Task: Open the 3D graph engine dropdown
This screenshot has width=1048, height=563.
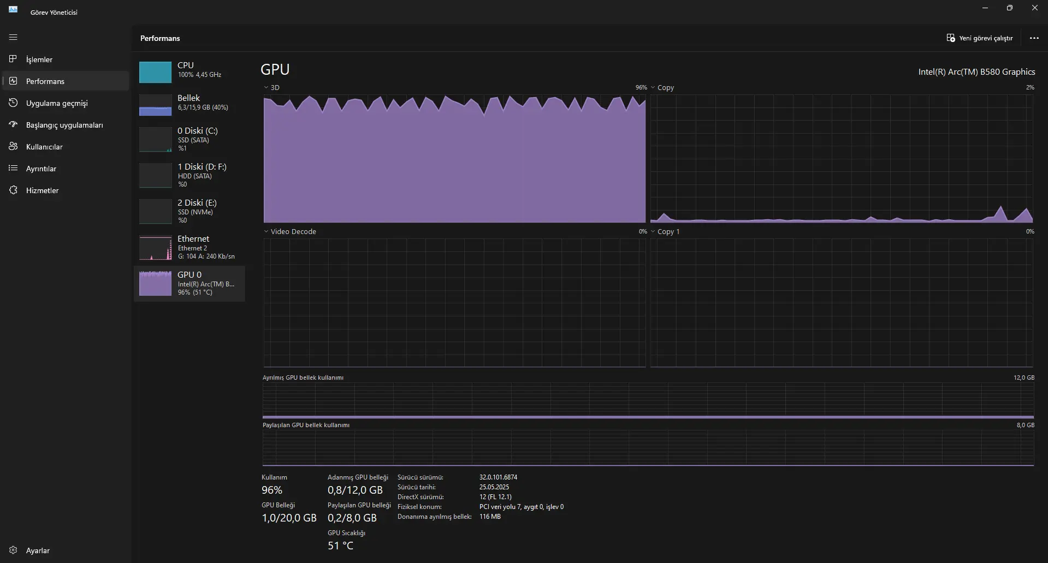Action: point(271,87)
